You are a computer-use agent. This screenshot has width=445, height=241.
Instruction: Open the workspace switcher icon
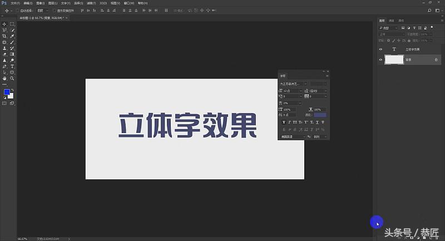click(x=437, y=11)
